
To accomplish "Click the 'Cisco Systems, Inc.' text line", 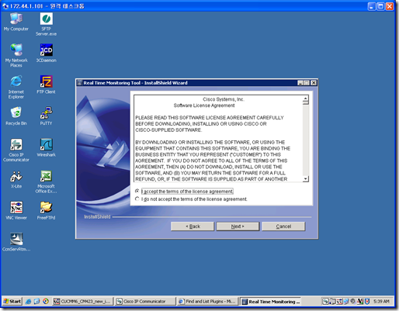I will (224, 99).
